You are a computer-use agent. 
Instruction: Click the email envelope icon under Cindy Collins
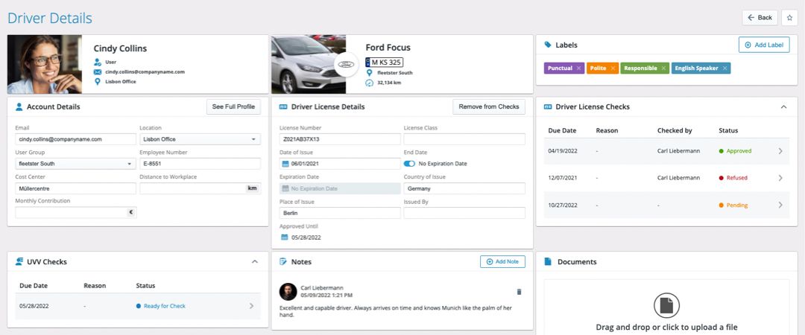pos(98,71)
